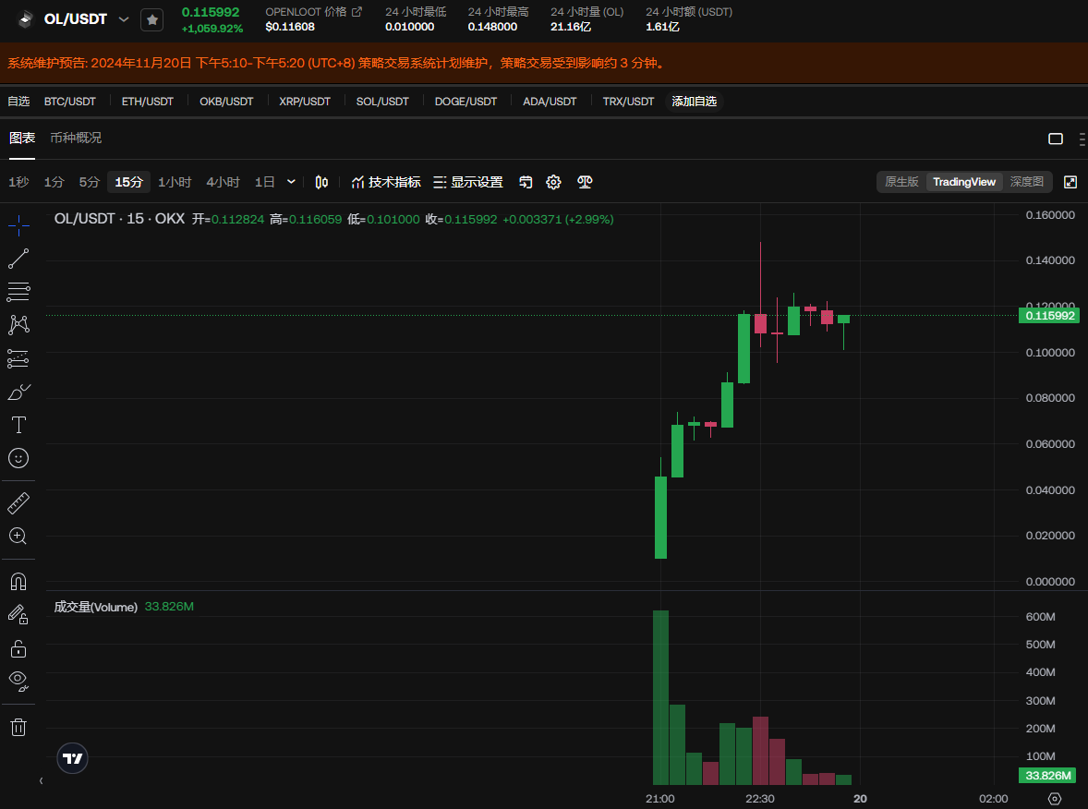The height and width of the screenshot is (809, 1088).
Task: Click the zoom in magnifier tool
Action: [x=18, y=536]
